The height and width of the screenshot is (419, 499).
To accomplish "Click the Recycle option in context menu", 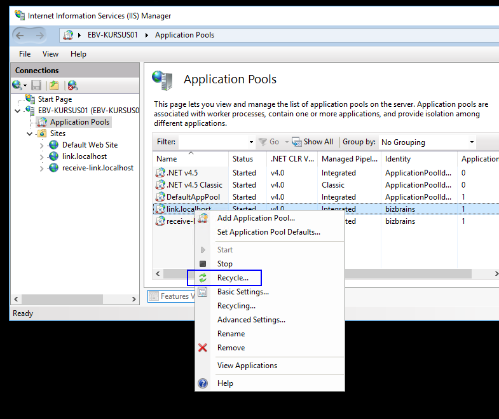I will [232, 278].
